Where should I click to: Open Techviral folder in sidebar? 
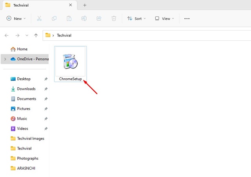[x=24, y=148]
